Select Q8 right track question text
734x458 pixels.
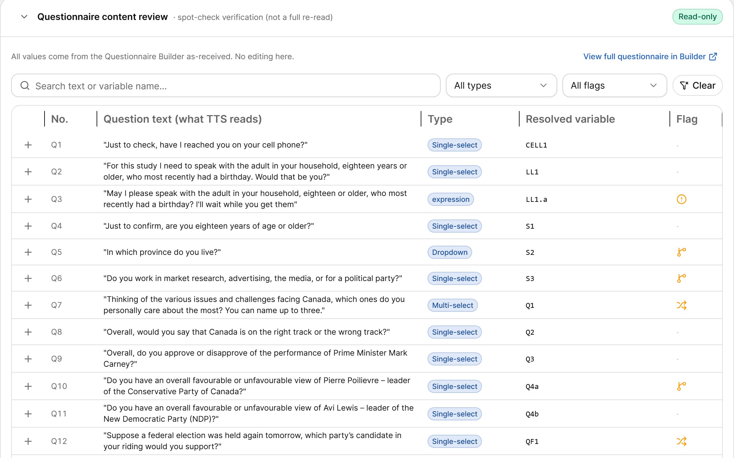(x=247, y=332)
